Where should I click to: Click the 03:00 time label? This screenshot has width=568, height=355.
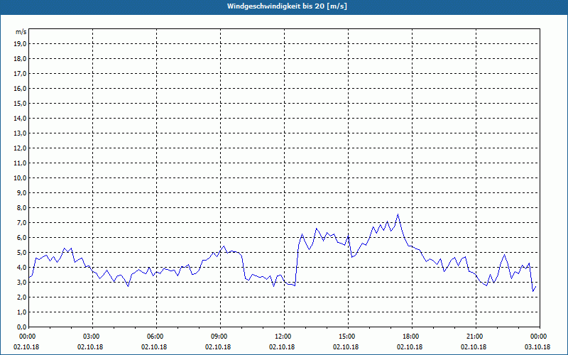(92, 337)
